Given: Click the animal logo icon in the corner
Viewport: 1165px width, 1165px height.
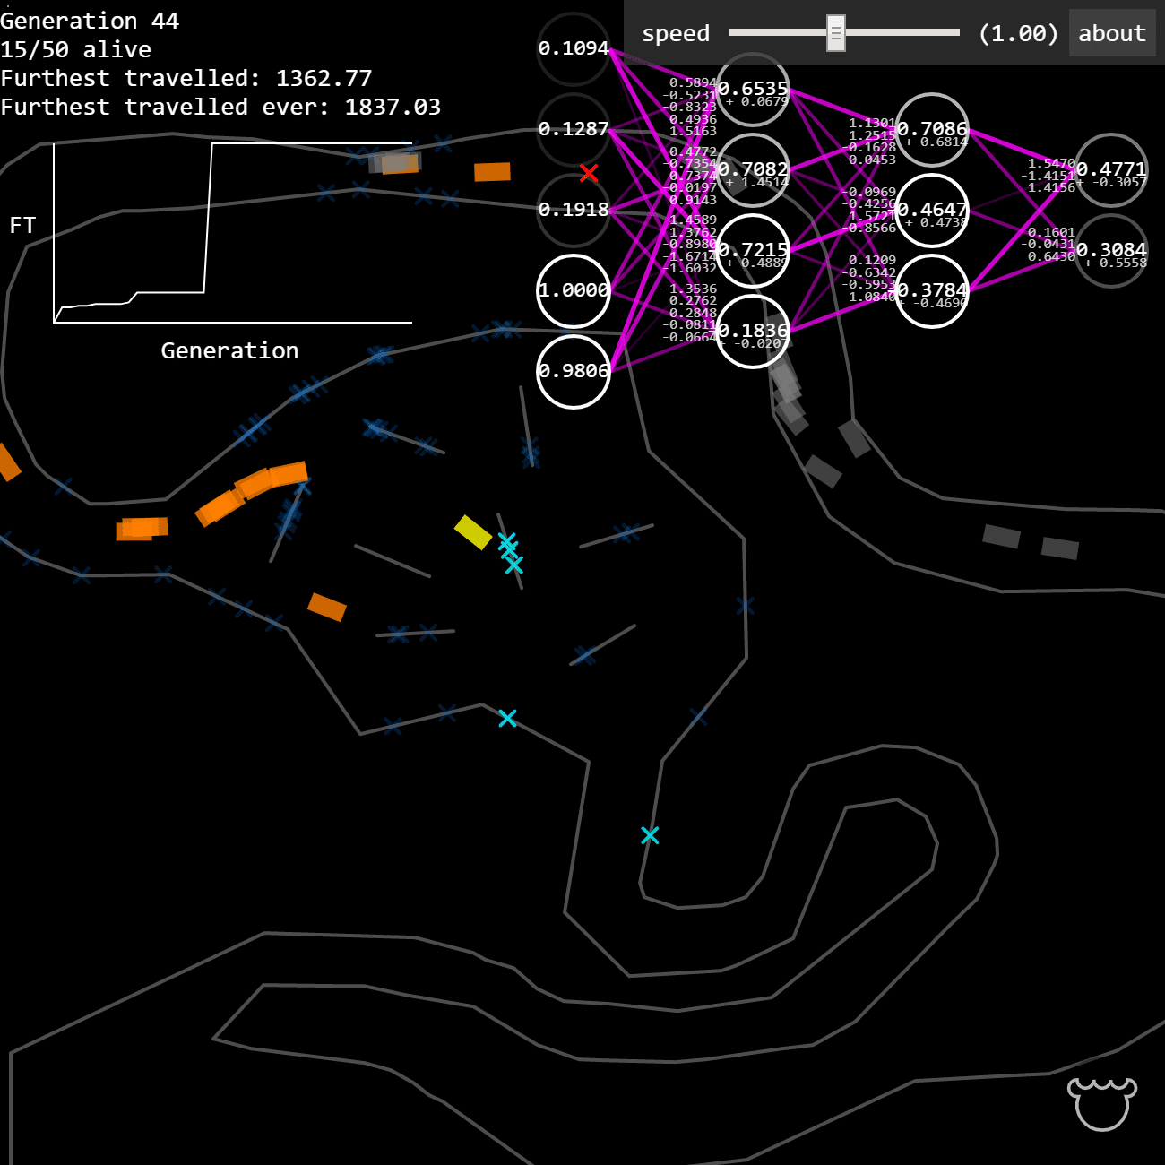Looking at the screenshot, I should (x=1101, y=1103).
